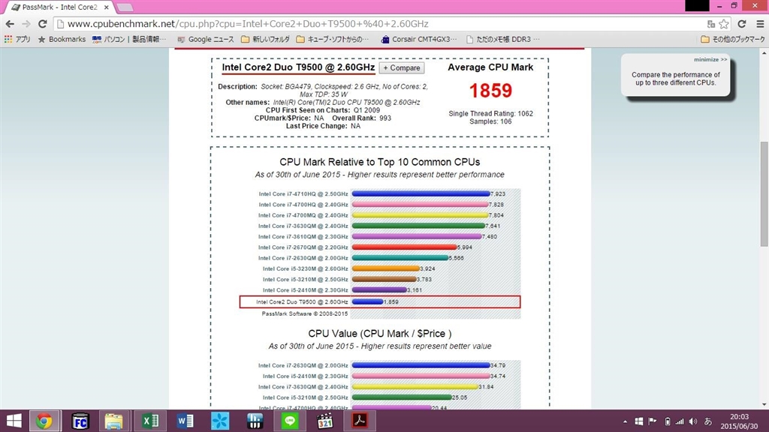Screen dimensions: 769x432
Task: Open Google ニュース bookmark
Action: [206, 39]
